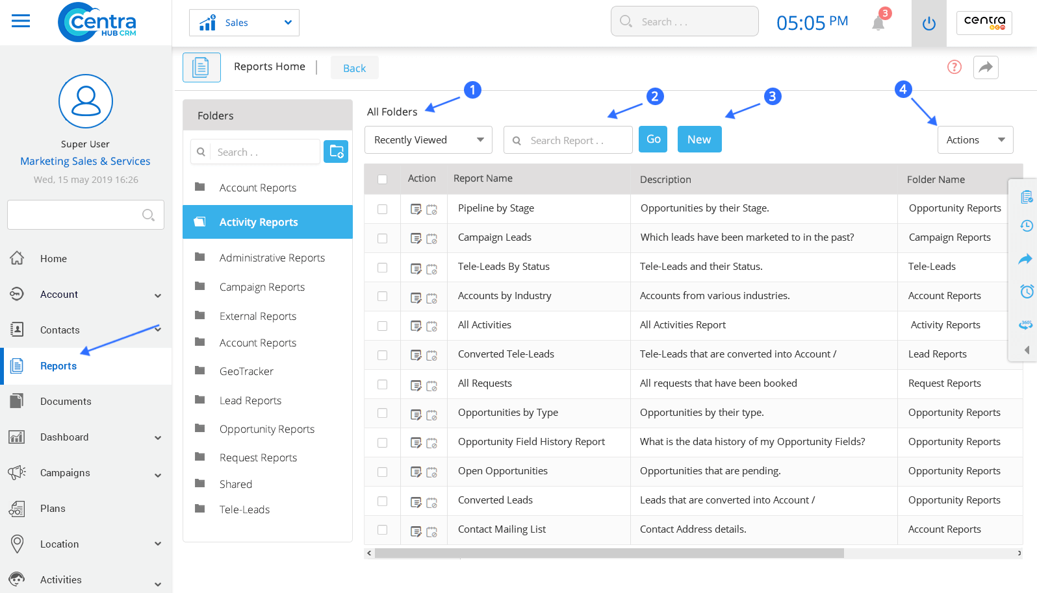The image size is (1037, 593).
Task: Expand the Contacts menu chevron
Action: pos(158,329)
